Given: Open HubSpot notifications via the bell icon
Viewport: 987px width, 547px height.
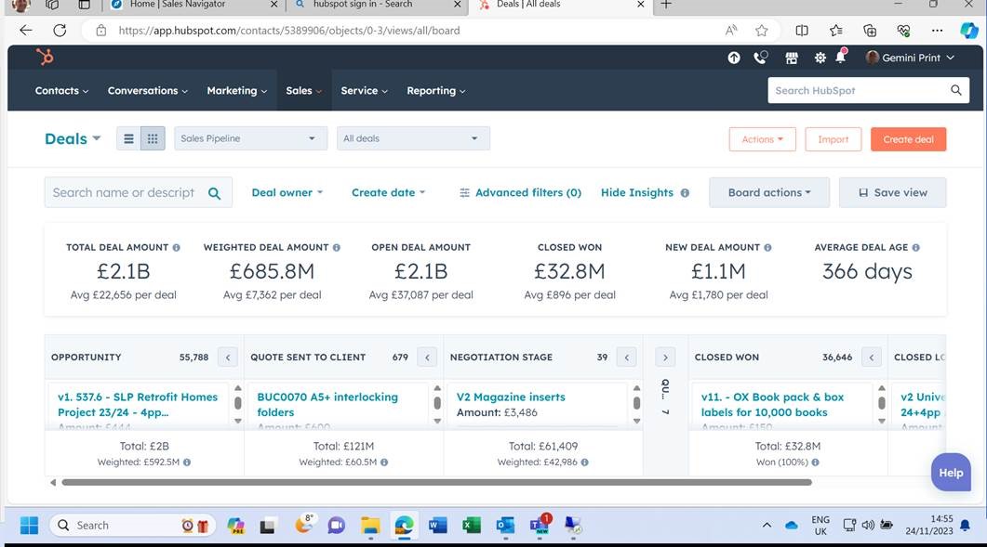Looking at the screenshot, I should click(x=840, y=58).
